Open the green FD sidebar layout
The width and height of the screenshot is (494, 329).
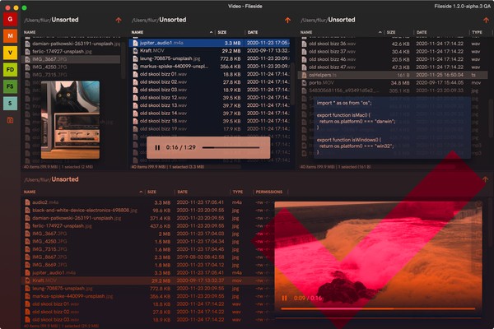10,70
